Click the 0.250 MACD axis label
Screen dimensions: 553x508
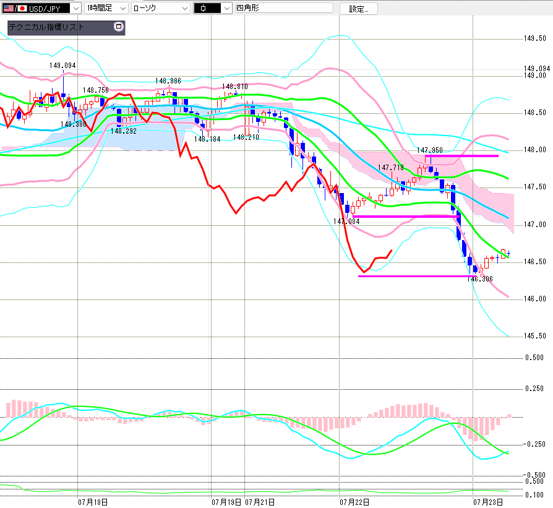pyautogui.click(x=534, y=389)
